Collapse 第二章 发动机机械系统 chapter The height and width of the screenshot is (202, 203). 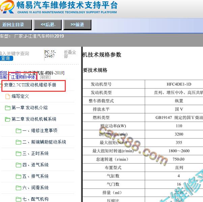point(34,119)
